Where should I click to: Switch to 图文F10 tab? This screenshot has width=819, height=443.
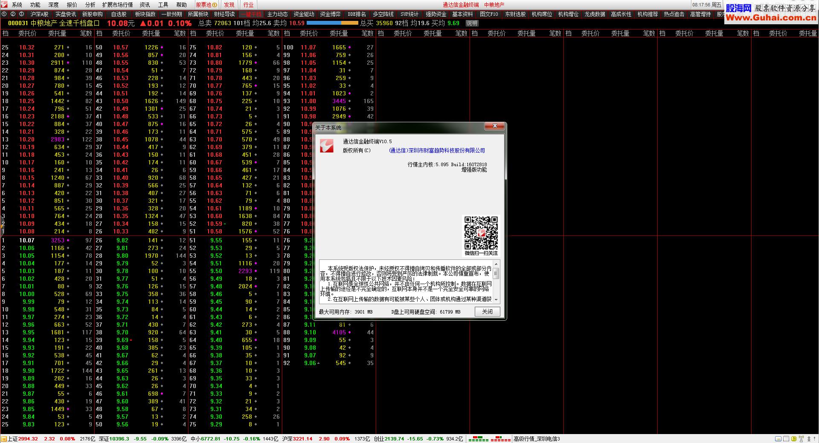(489, 14)
